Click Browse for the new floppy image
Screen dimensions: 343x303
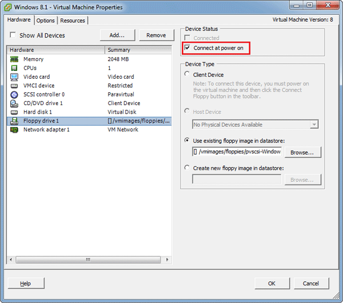pyautogui.click(x=303, y=180)
